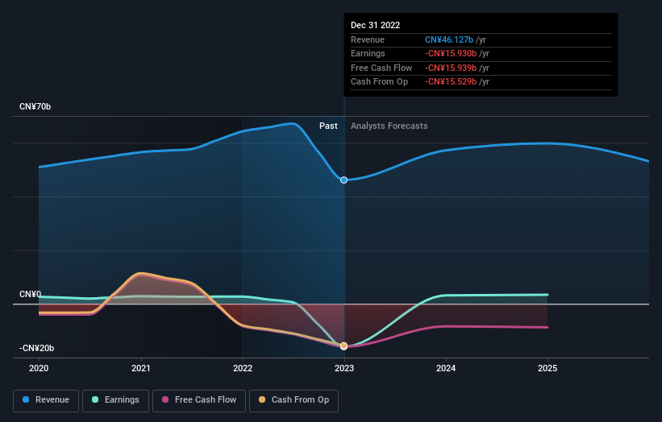This screenshot has width=662, height=422.
Task: Click the Cash From Op row label in tooltip
Action: (x=379, y=82)
